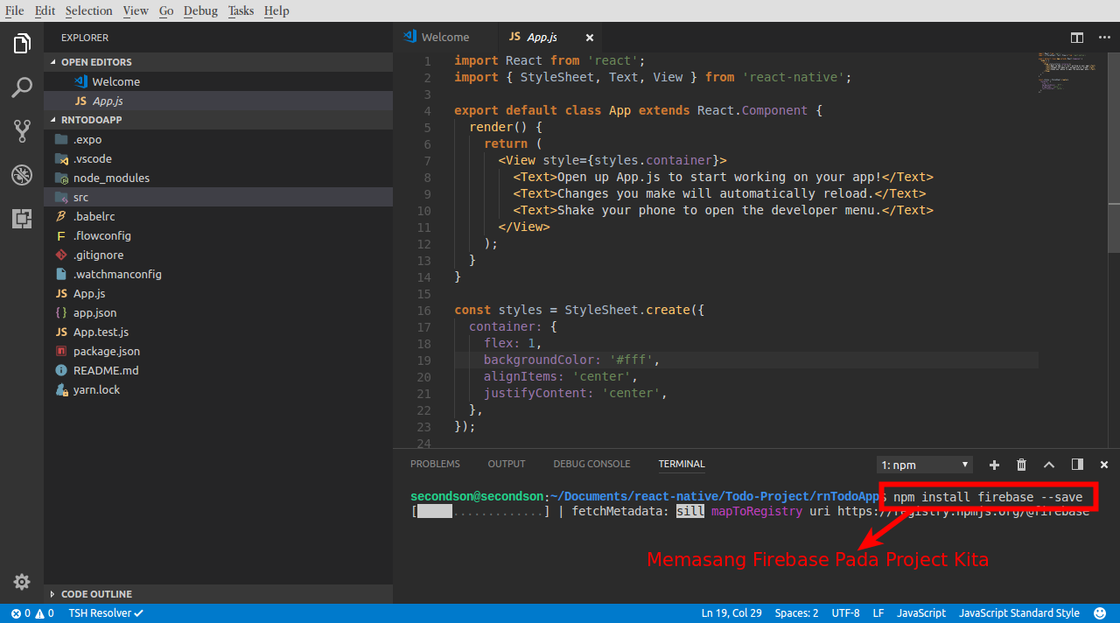The height and width of the screenshot is (623, 1120).
Task: Click TSH Resolver in the status bar
Action: 106,613
